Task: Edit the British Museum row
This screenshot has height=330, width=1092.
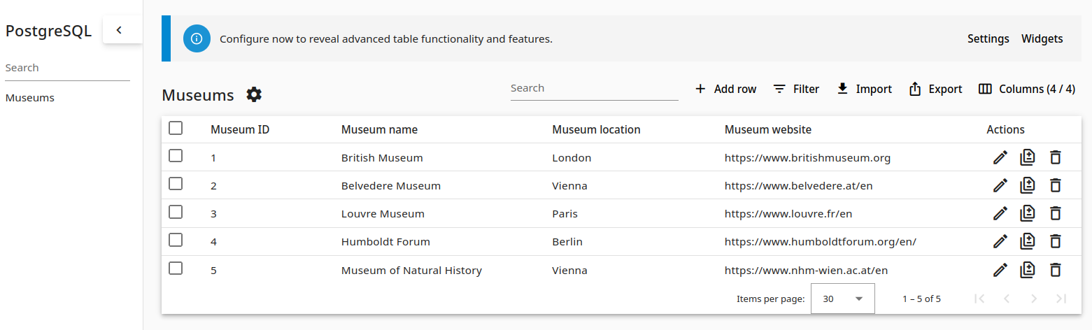Action: coord(1000,158)
